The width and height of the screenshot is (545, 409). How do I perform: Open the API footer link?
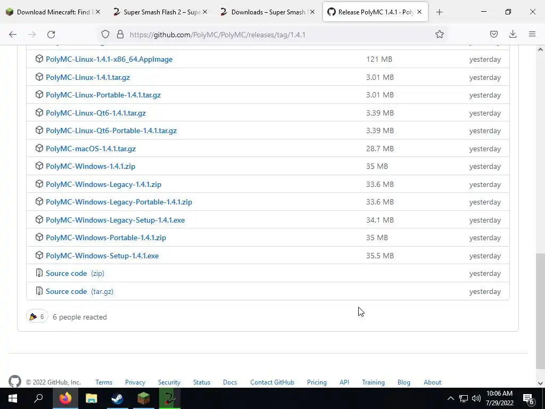tap(344, 382)
